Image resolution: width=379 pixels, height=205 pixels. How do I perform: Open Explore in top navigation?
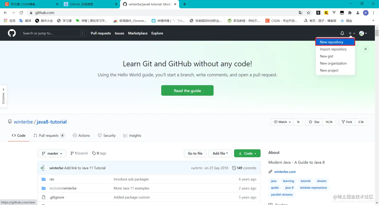pyautogui.click(x=157, y=33)
